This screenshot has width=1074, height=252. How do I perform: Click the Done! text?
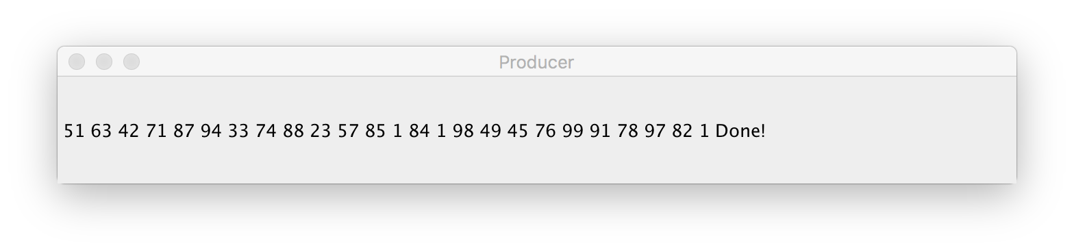(x=740, y=131)
